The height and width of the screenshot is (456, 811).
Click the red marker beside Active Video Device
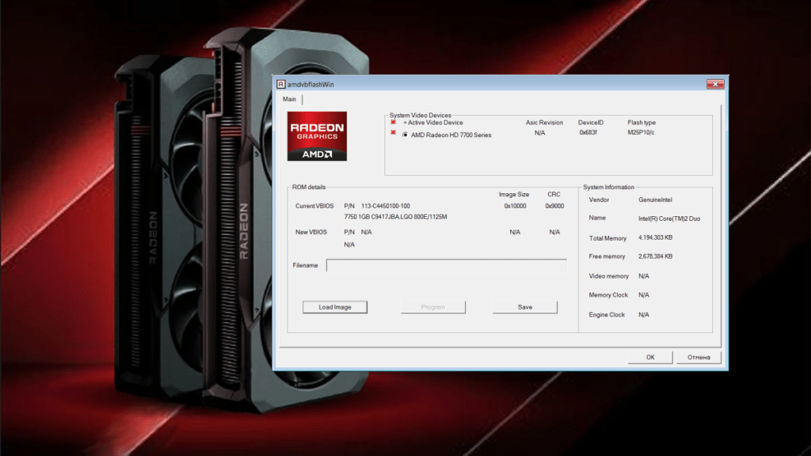393,123
